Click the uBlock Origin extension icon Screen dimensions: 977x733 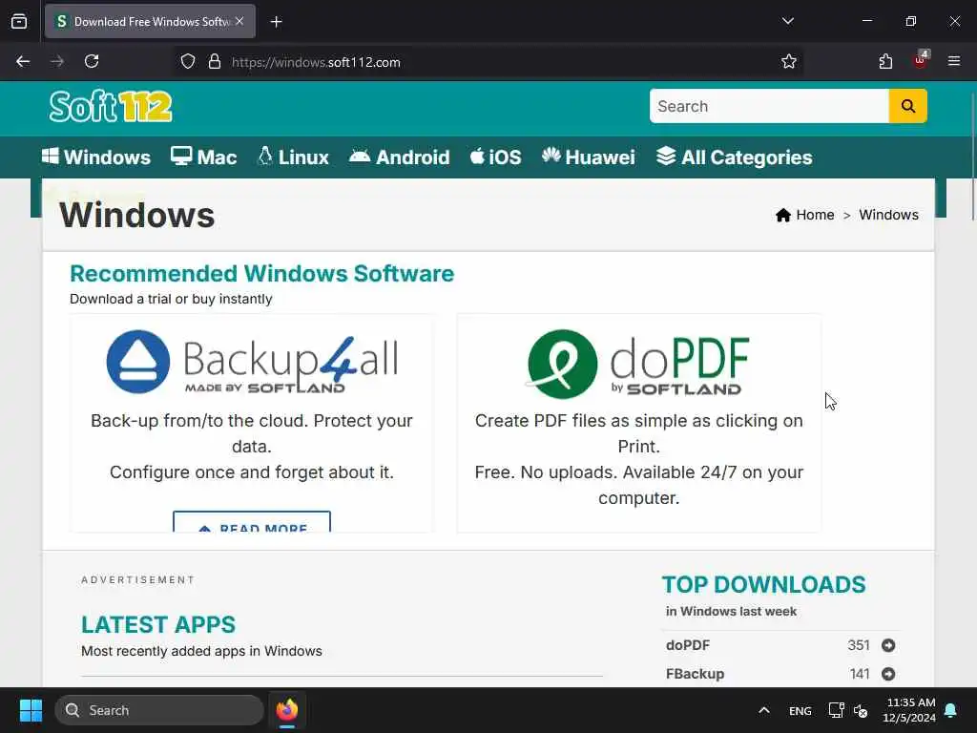click(920, 60)
